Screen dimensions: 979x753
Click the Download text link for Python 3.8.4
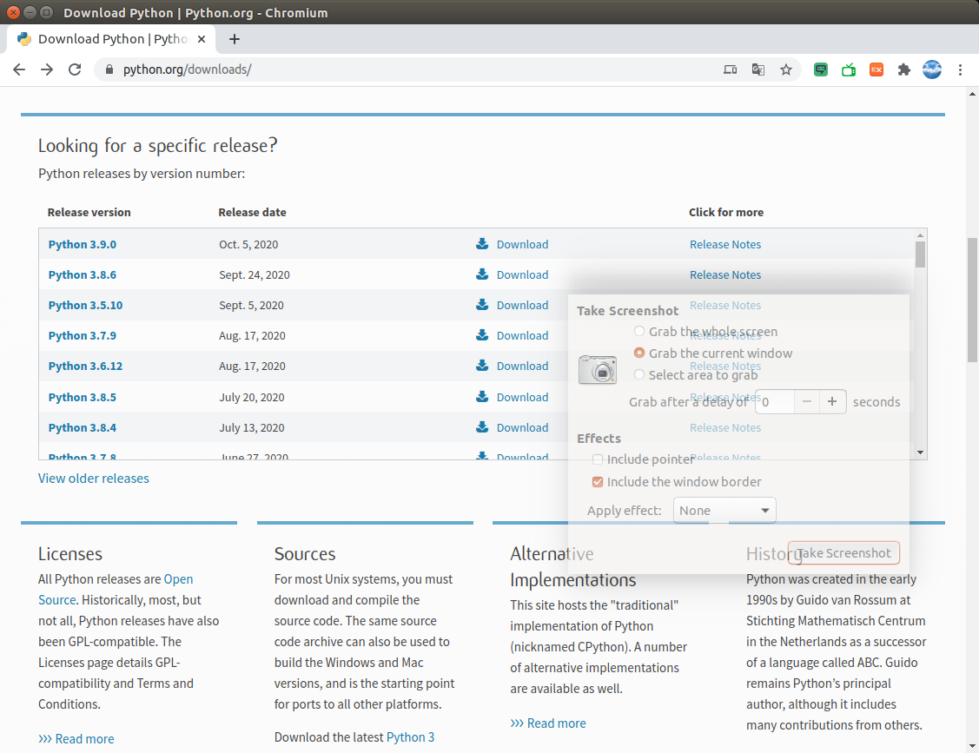[x=523, y=427]
